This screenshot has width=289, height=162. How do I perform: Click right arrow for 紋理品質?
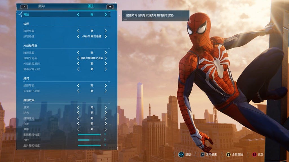(106, 31)
